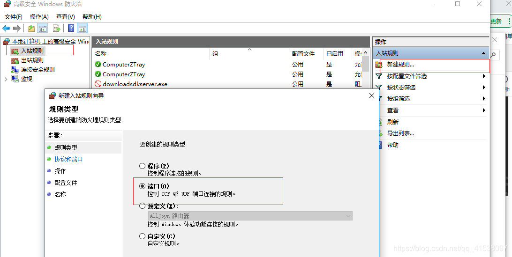
Task: Click 导出列表... in the actions pane
Action: coord(400,133)
